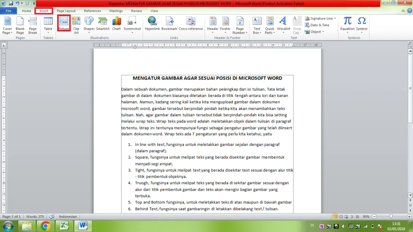The width and height of the screenshot is (413, 232).
Task: Open the Screenshot tool
Action: pos(132,25)
